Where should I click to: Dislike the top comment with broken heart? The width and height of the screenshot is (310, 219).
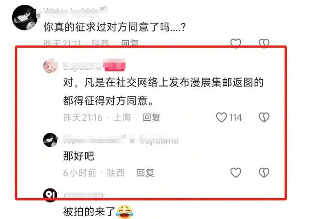[264, 43]
